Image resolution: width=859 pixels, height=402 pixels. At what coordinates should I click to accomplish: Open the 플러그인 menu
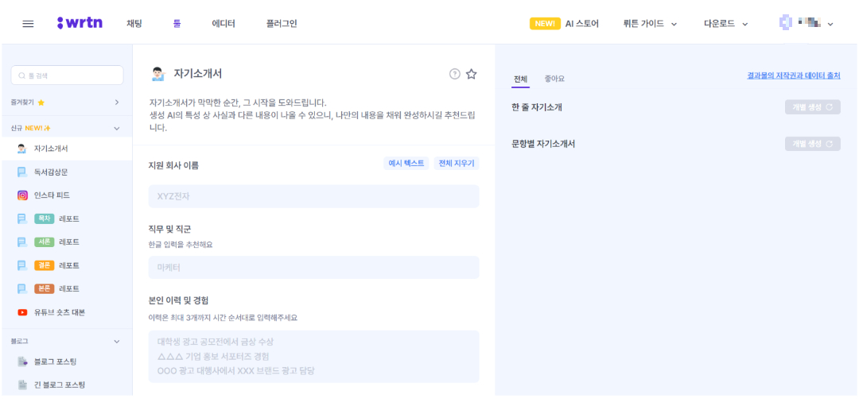click(x=282, y=24)
